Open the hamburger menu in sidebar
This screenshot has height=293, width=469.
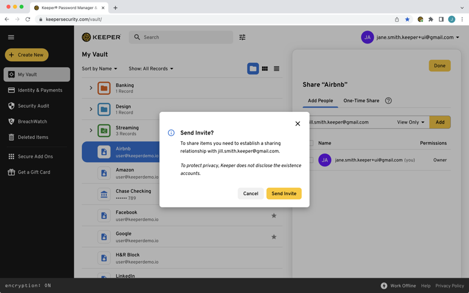click(11, 37)
